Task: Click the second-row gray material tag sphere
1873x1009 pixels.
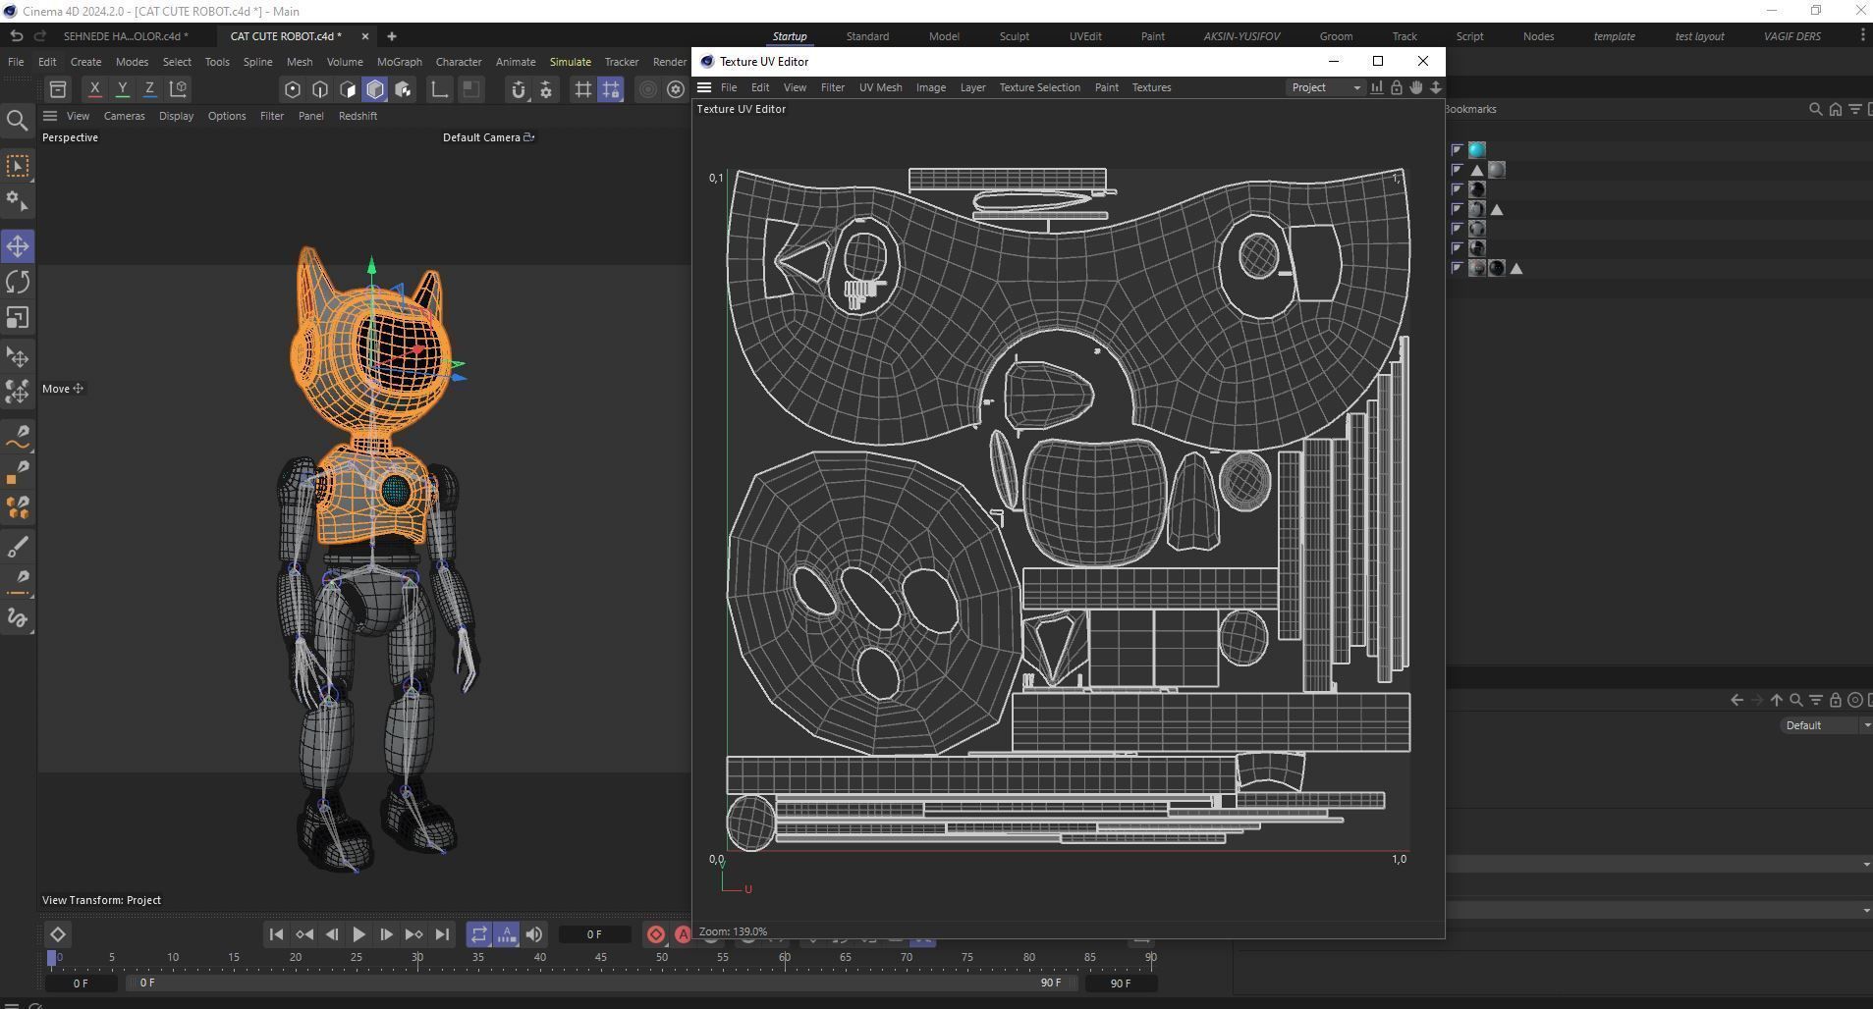Action: coord(1497,170)
